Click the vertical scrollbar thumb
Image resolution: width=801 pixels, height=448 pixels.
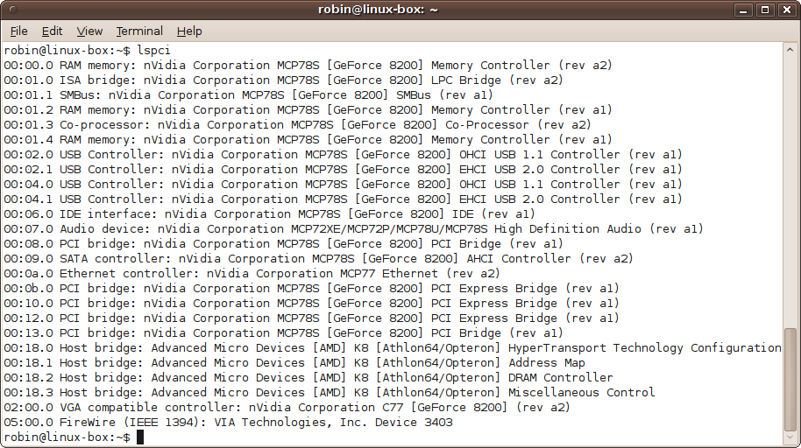click(x=790, y=379)
